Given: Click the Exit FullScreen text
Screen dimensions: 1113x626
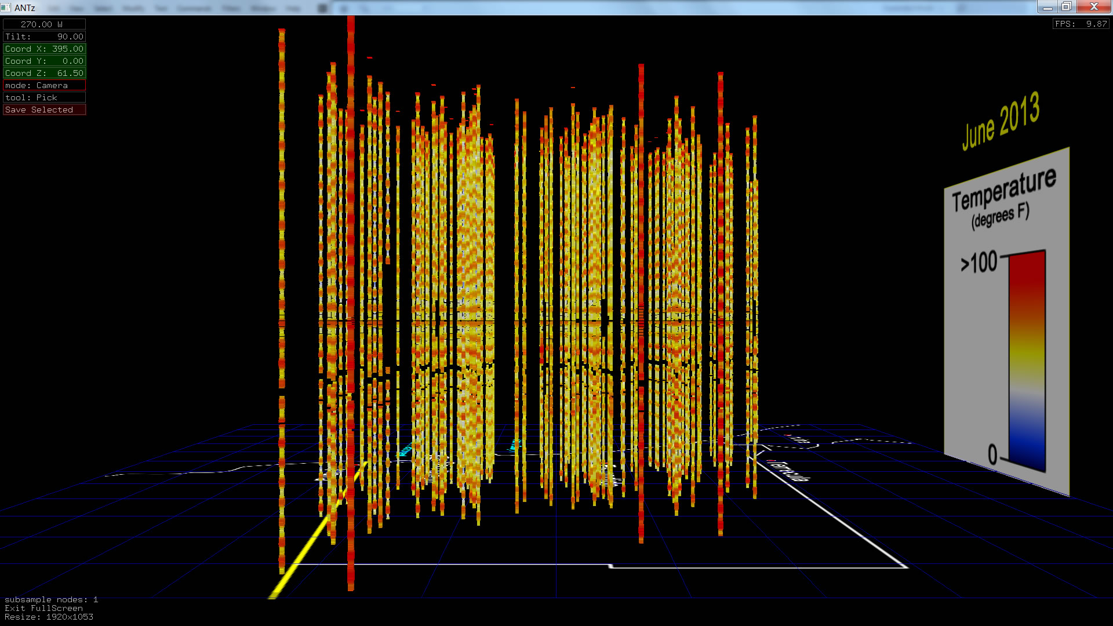Looking at the screenshot, I should tap(43, 608).
